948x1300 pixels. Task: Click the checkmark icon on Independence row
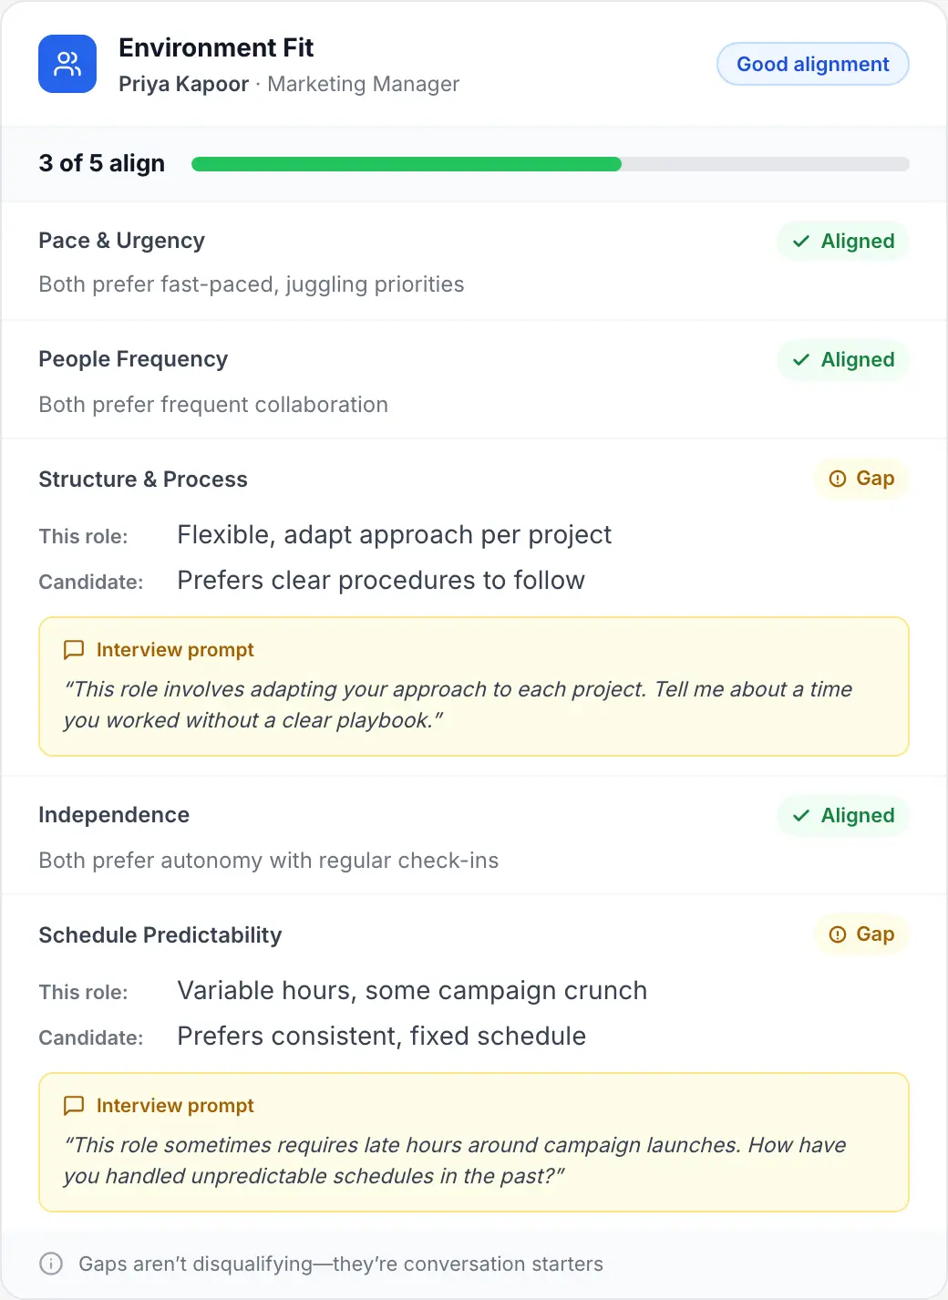(800, 816)
